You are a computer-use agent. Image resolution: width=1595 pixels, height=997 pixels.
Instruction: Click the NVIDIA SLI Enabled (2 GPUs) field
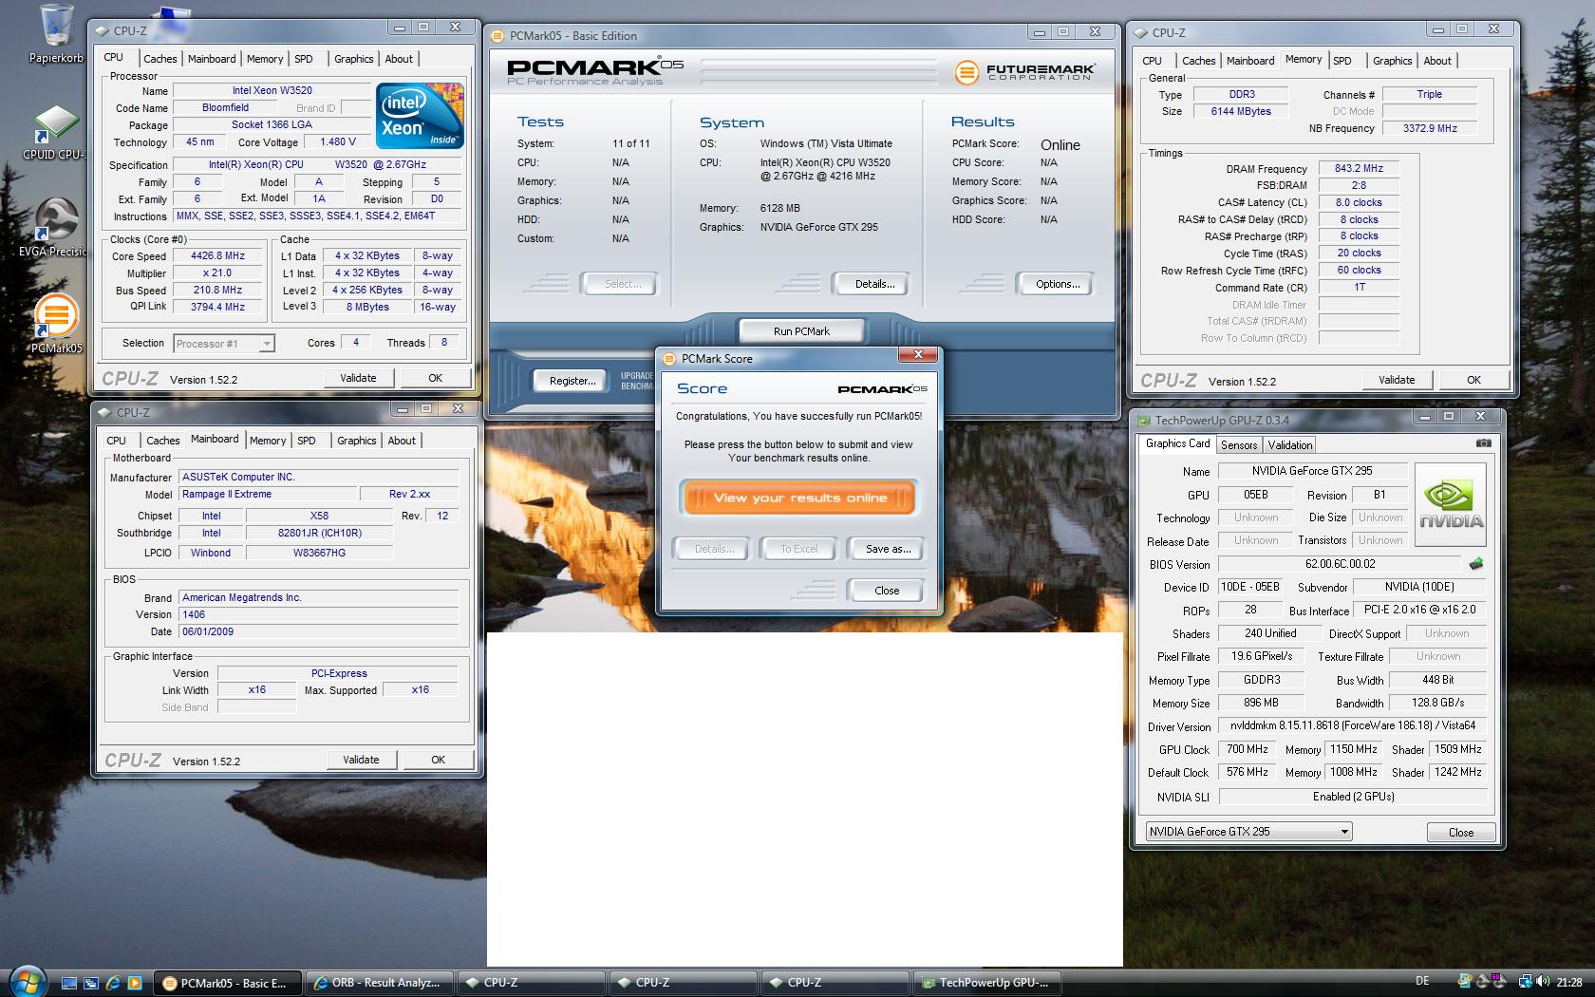tap(1353, 797)
